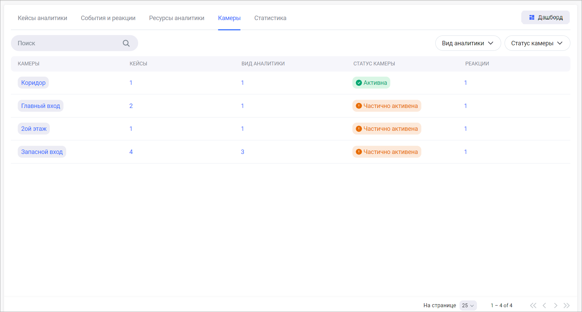The height and width of the screenshot is (312, 582).
Task: Go to the first page arrow
Action: (533, 306)
